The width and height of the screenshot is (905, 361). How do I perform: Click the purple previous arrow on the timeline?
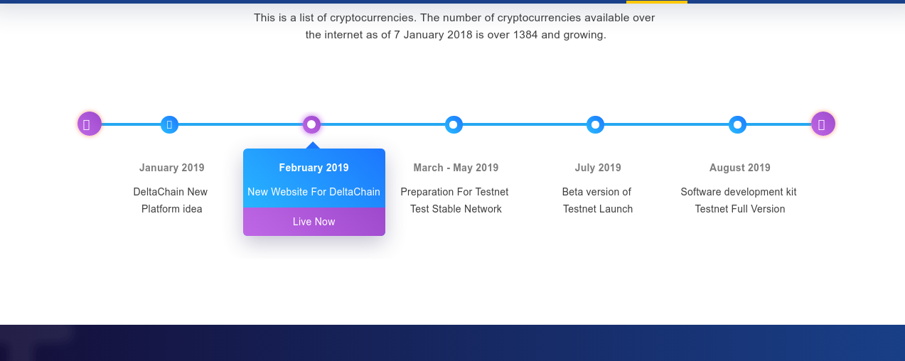90,124
